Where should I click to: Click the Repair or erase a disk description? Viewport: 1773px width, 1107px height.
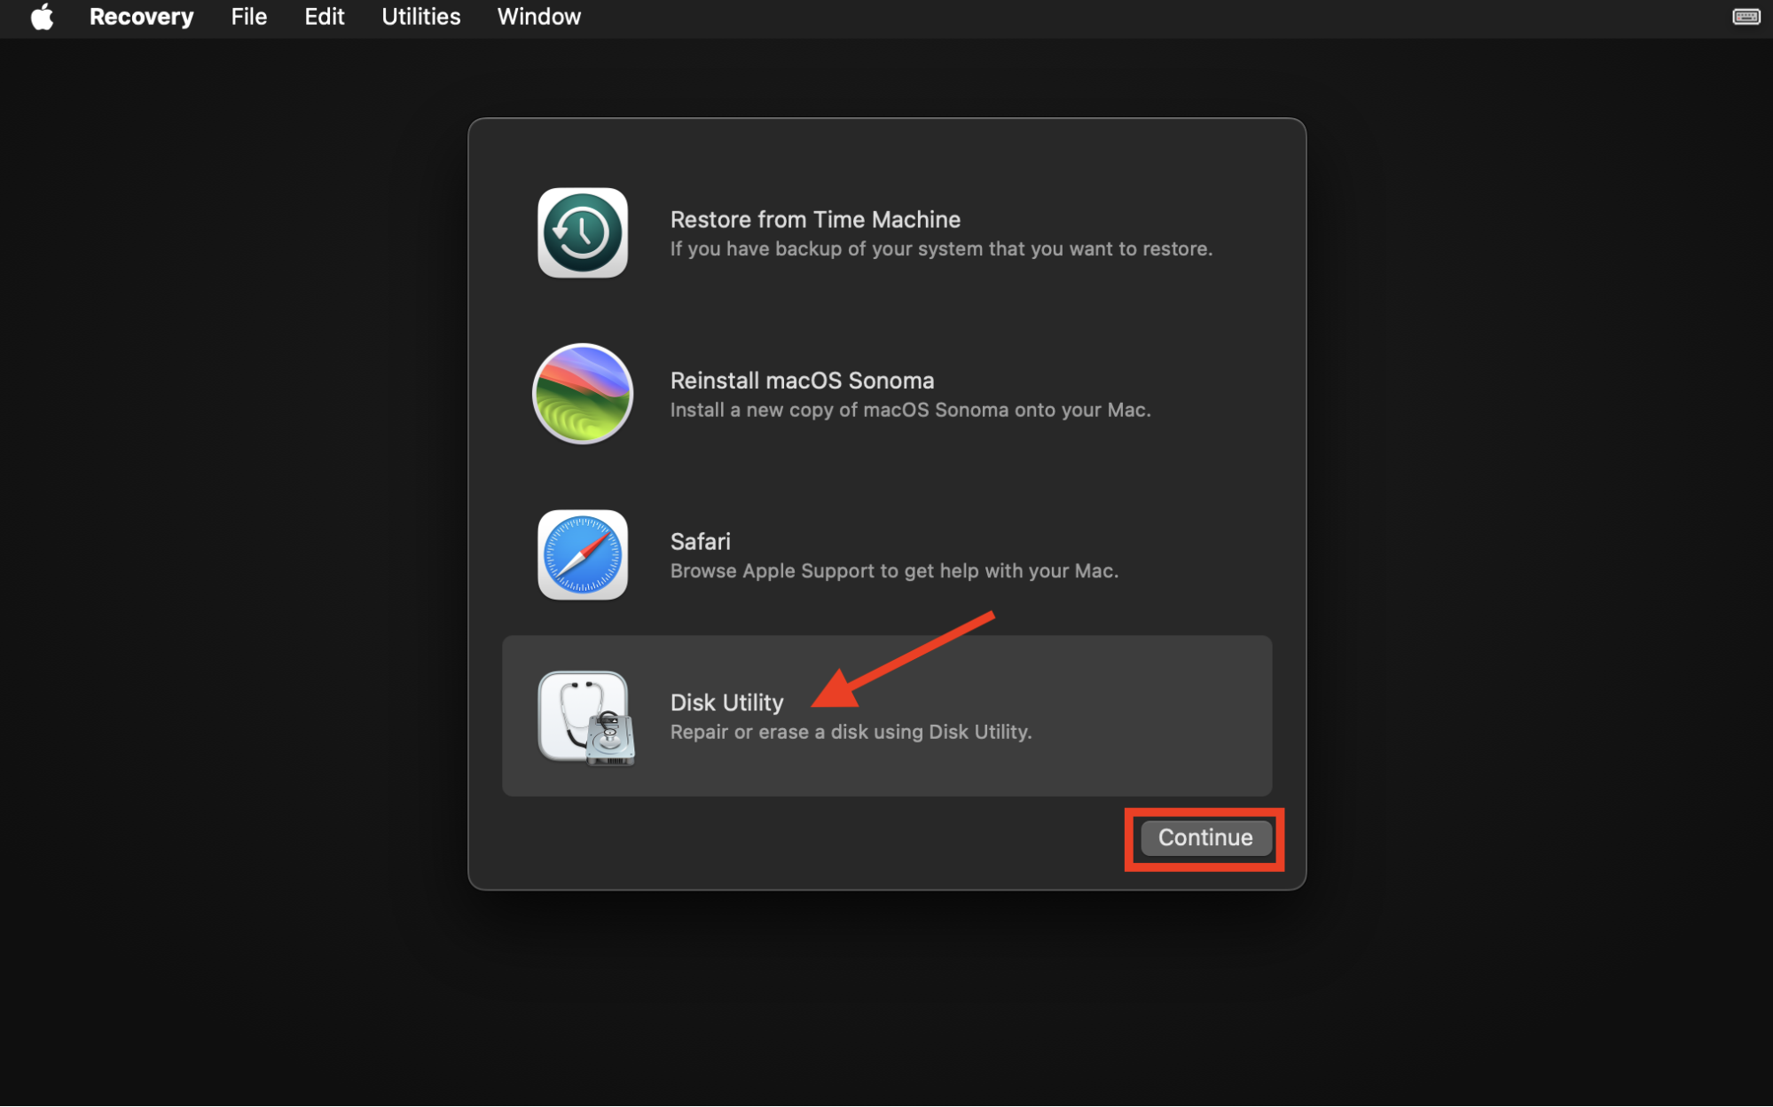pyautogui.click(x=851, y=731)
